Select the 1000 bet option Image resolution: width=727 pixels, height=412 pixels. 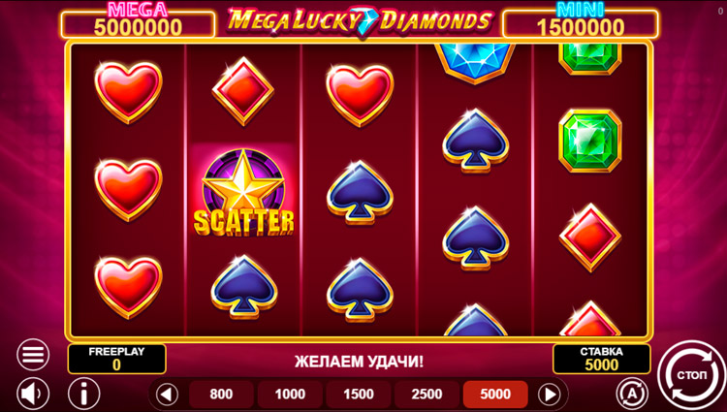290,395
